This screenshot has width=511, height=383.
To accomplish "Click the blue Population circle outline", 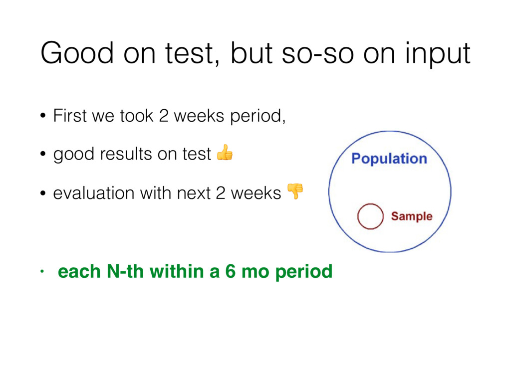I will click(x=329, y=191).
